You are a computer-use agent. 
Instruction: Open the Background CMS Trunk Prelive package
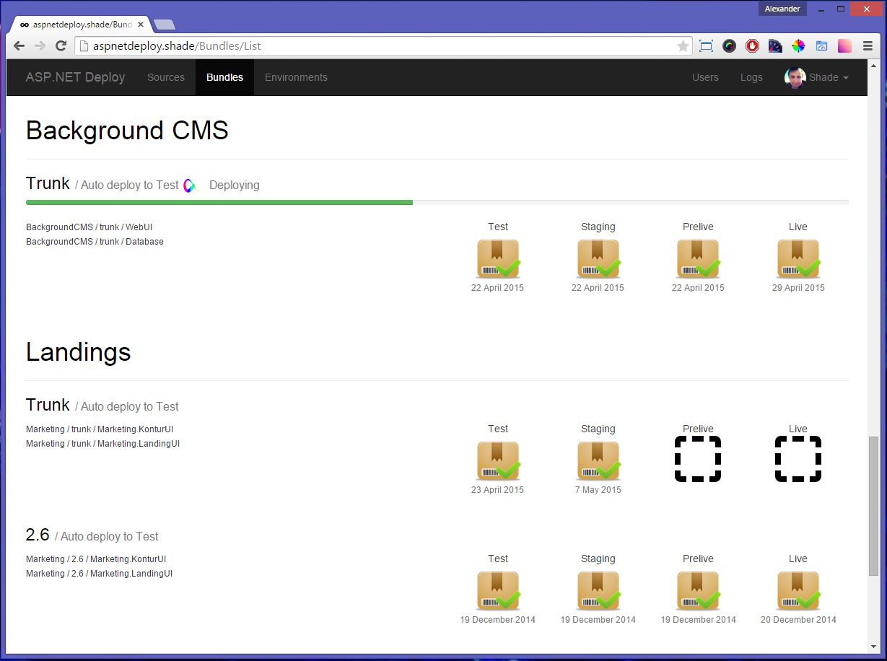coord(698,259)
